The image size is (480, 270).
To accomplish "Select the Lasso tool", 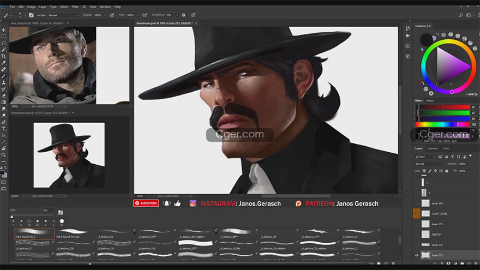I will click(4, 43).
